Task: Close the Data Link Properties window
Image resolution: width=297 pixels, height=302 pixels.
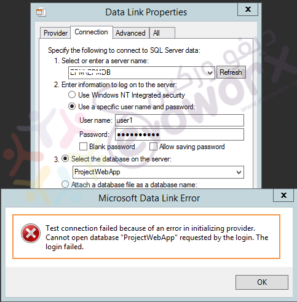Action: [248, 9]
